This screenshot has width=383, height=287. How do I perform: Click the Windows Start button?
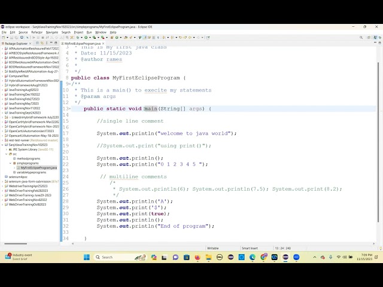(x=86, y=257)
